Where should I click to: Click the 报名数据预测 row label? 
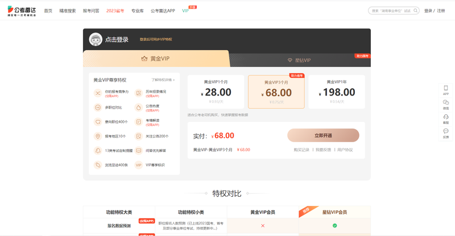(119, 226)
